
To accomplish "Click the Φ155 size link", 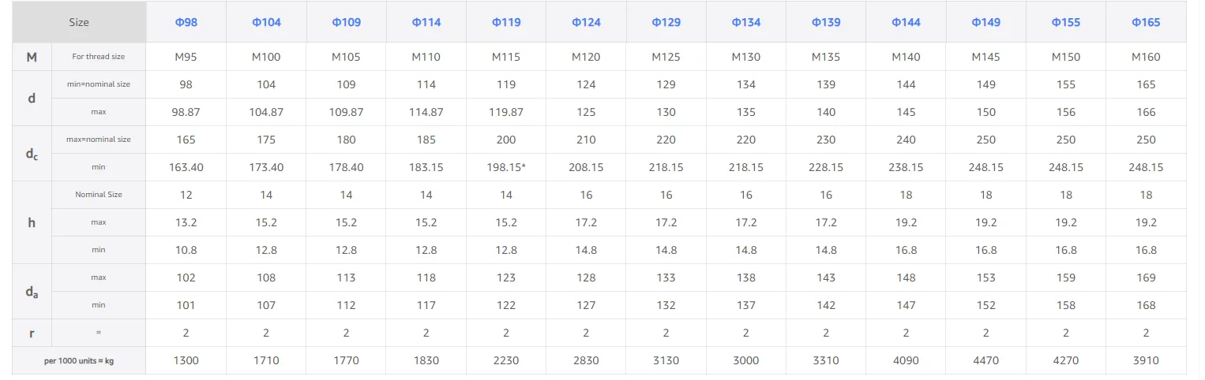I will coord(1066,22).
